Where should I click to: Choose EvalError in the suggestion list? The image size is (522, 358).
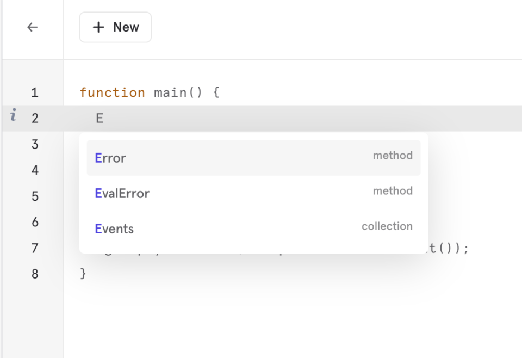pos(122,193)
